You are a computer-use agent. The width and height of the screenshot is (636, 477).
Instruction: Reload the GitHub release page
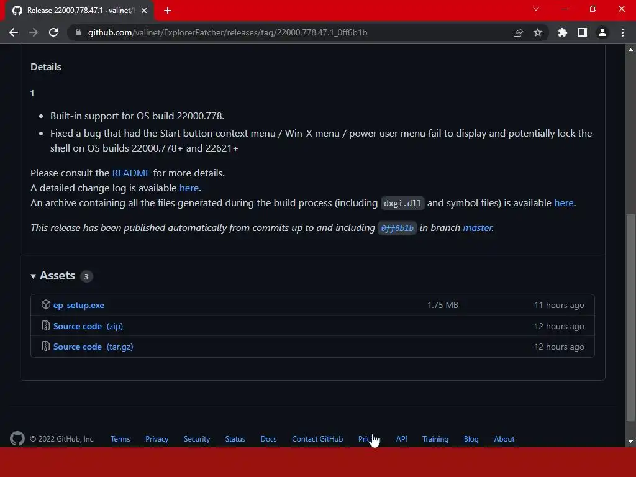coord(53,32)
